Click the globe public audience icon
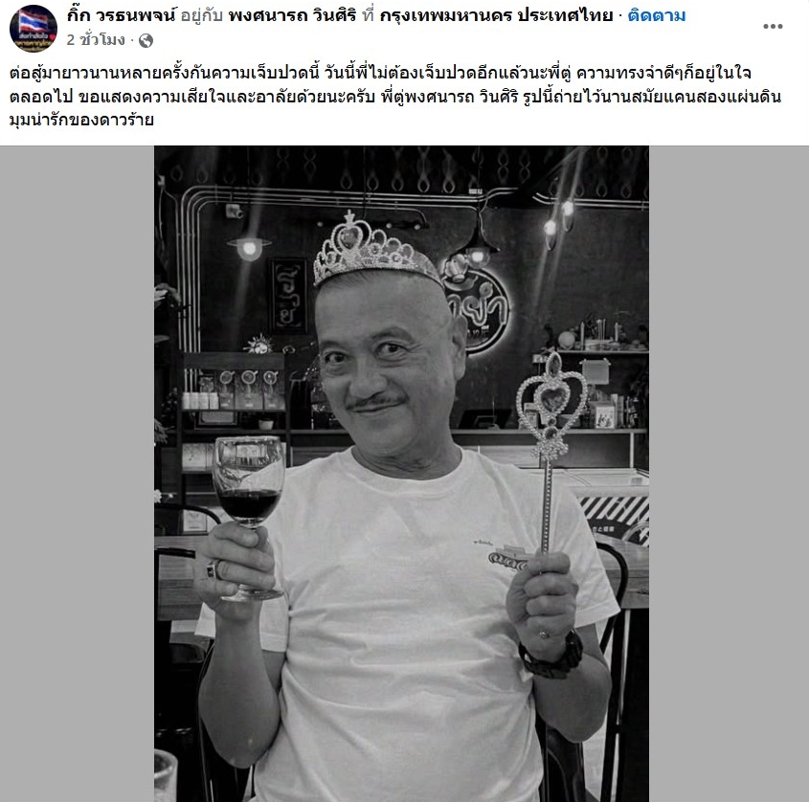This screenshot has width=809, height=802. coord(146,40)
